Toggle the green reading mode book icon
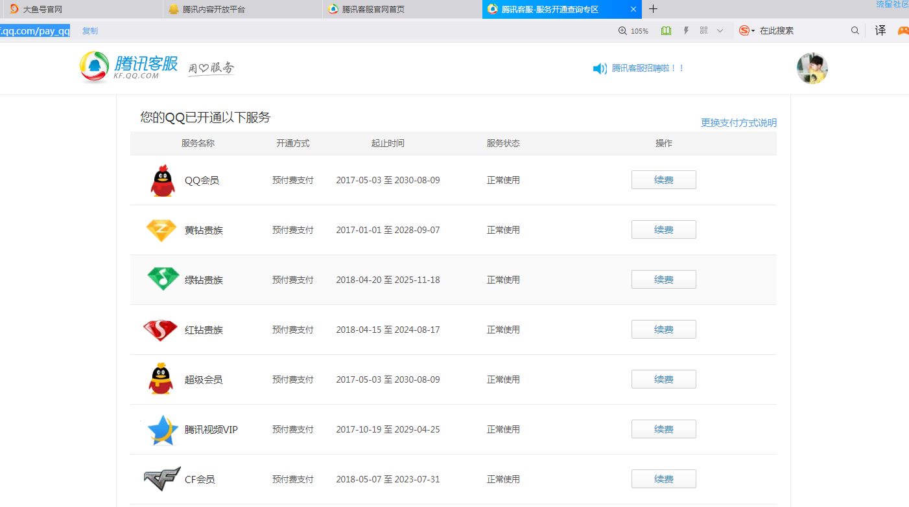909x507 pixels. point(666,30)
